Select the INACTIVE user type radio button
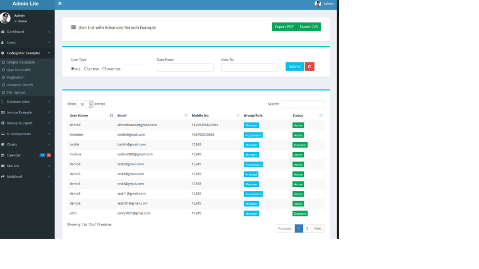 [x=104, y=69]
